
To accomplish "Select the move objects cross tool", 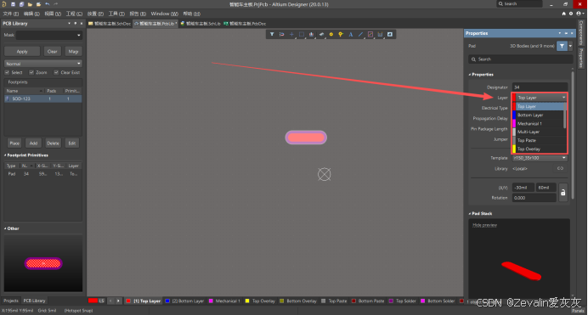I will pos(291,34).
